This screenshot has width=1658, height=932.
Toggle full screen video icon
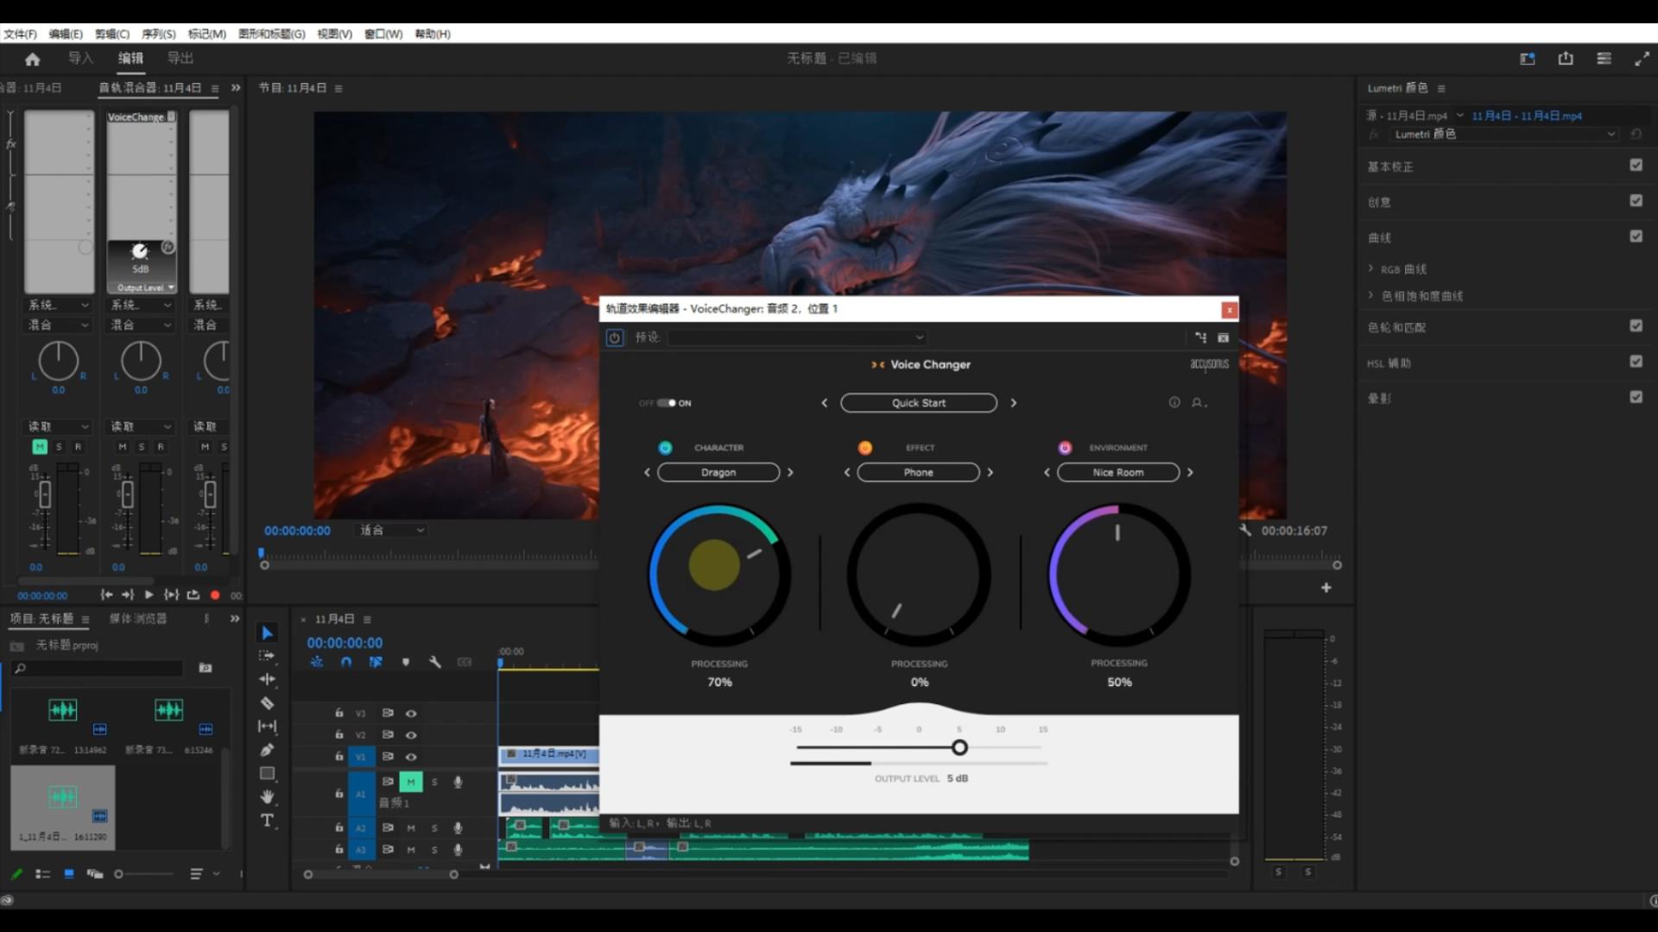tap(1642, 59)
